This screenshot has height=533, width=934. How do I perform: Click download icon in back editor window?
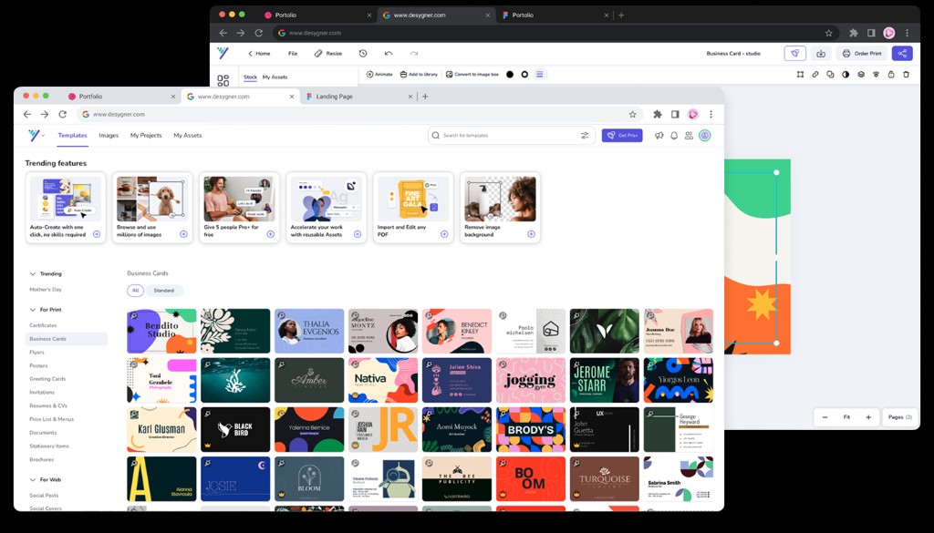point(820,53)
